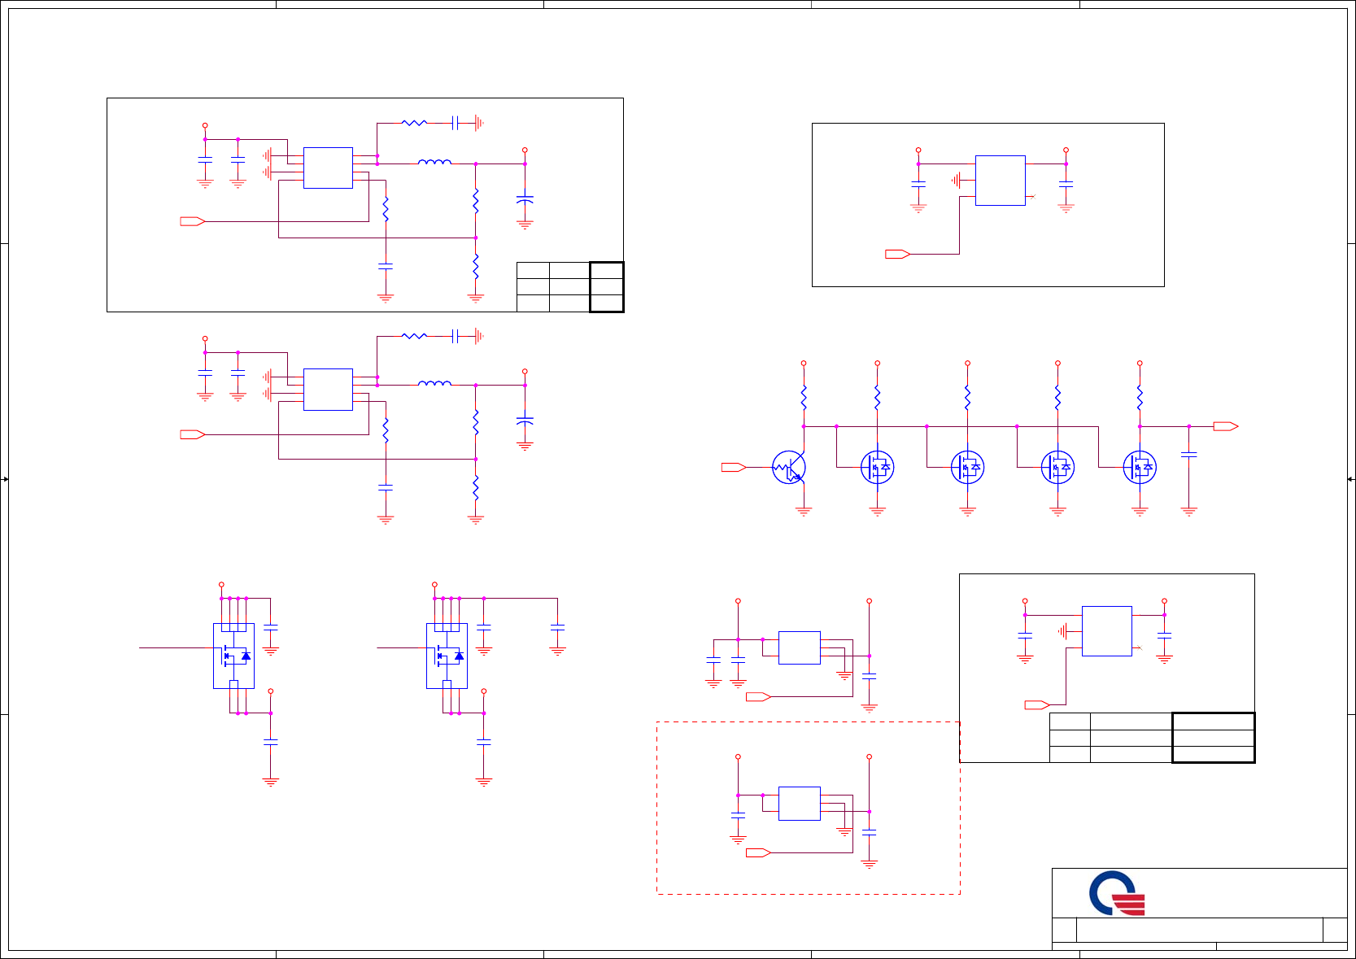Select the input port feeding the transistor base
1356x959 pixels.
pyautogui.click(x=734, y=467)
